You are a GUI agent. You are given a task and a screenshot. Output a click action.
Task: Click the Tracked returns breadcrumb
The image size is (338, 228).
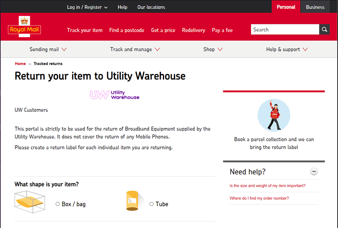pyautogui.click(x=48, y=64)
